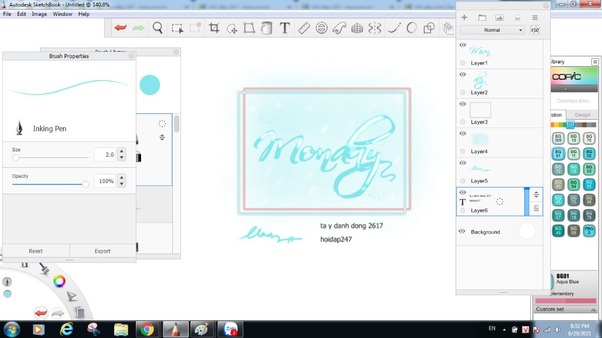The image size is (602, 338).
Task: Hide Layer6 with its eye icon
Action: [463, 192]
